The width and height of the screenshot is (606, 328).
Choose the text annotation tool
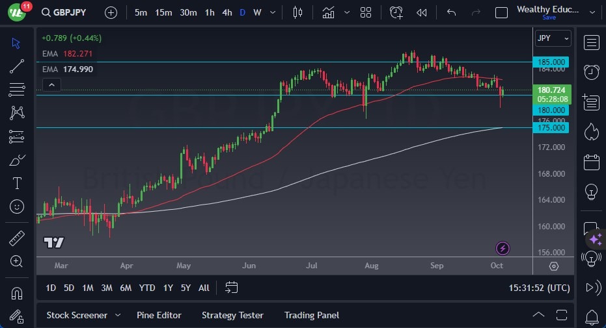(x=17, y=183)
